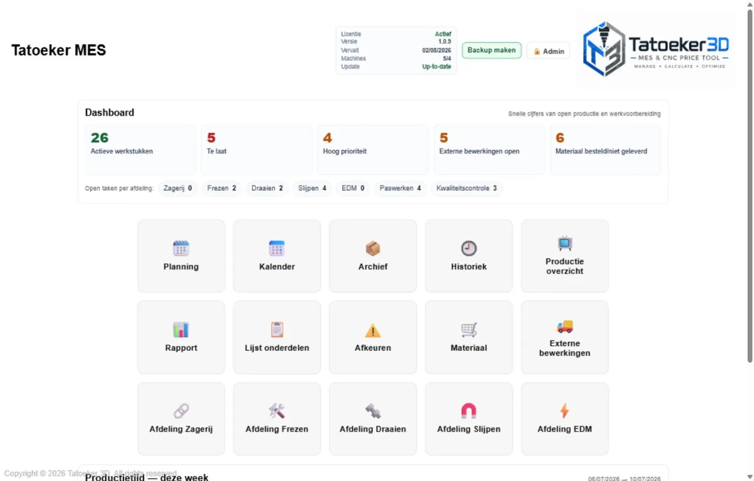Viewport: 754px width, 481px height.
Task: Open Afdeling Frezen tools icon
Action: pos(277,411)
